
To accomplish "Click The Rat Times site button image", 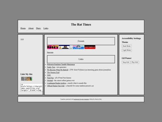I will point(27,79).
